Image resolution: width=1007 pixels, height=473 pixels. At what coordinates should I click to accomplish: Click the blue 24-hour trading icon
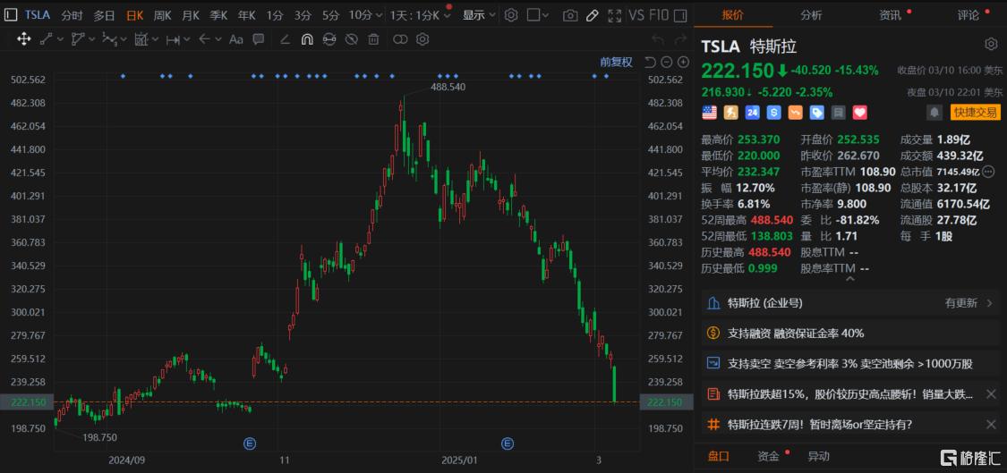(x=752, y=113)
